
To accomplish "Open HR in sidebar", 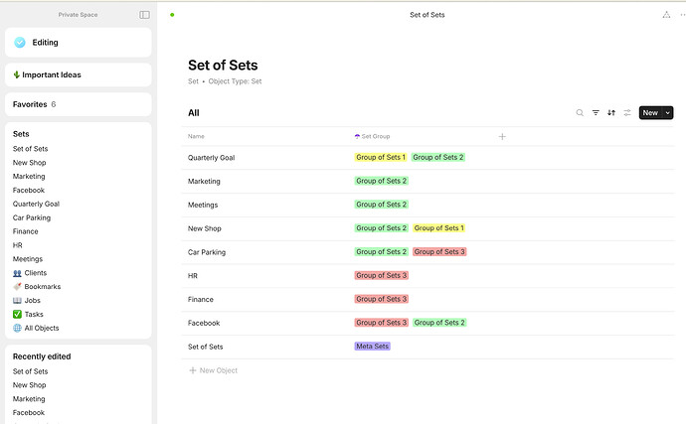I will 18,245.
